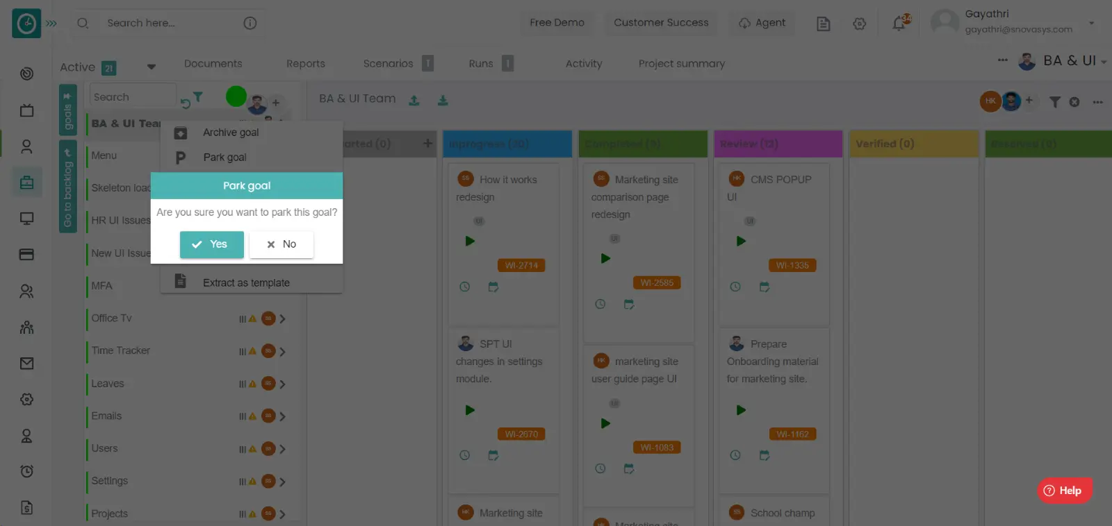The height and width of the screenshot is (526, 1112).
Task: Click the board filter funnel icon
Action: pyautogui.click(x=1055, y=102)
